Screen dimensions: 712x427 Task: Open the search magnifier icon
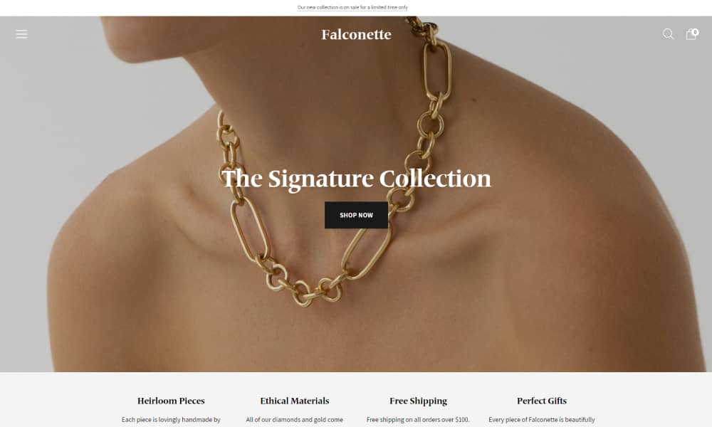(x=668, y=34)
